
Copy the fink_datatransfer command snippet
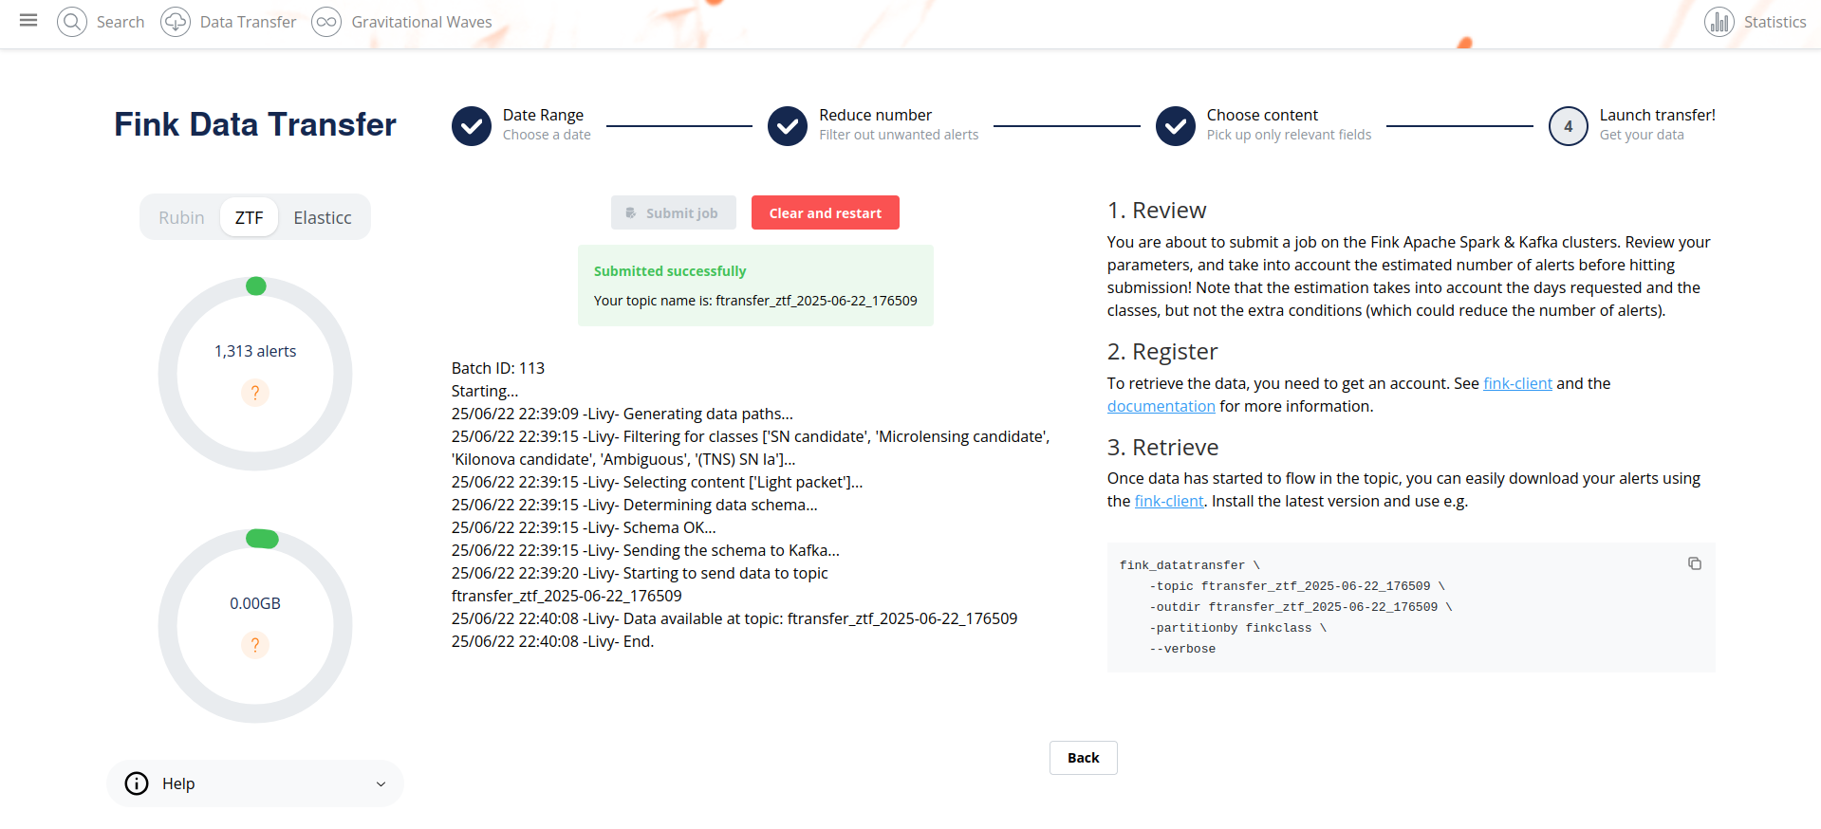[1695, 563]
